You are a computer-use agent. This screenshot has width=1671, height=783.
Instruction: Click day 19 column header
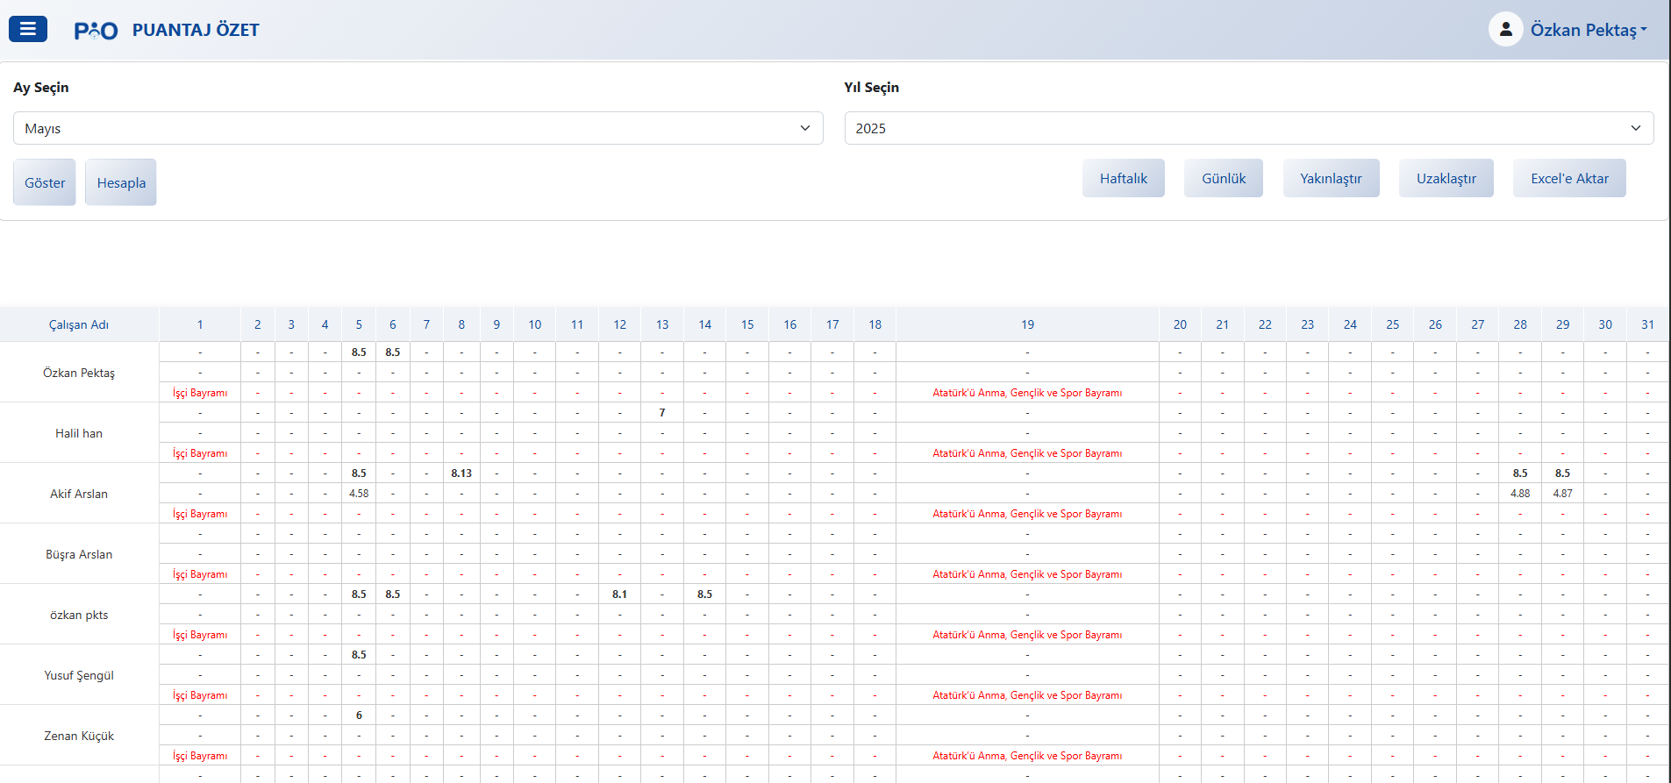click(1027, 324)
